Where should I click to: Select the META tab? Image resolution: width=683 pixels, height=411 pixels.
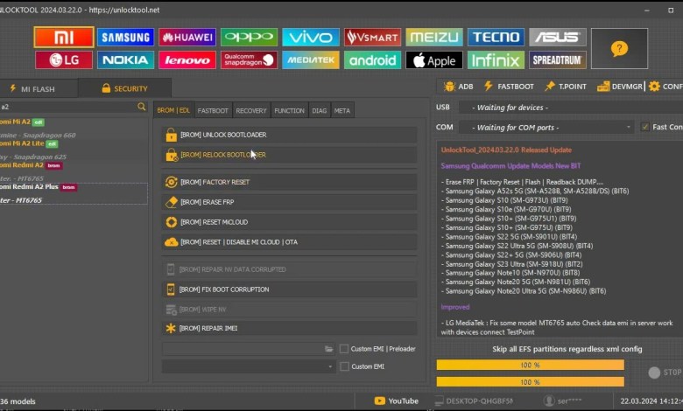(x=341, y=110)
